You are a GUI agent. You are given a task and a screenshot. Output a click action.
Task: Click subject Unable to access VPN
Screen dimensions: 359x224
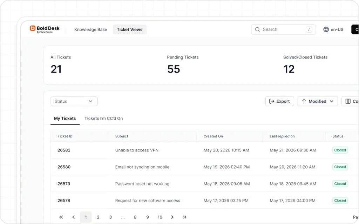(x=137, y=150)
